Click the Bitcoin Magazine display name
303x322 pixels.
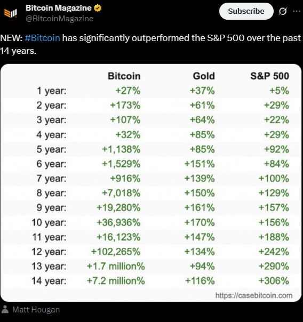pos(59,8)
